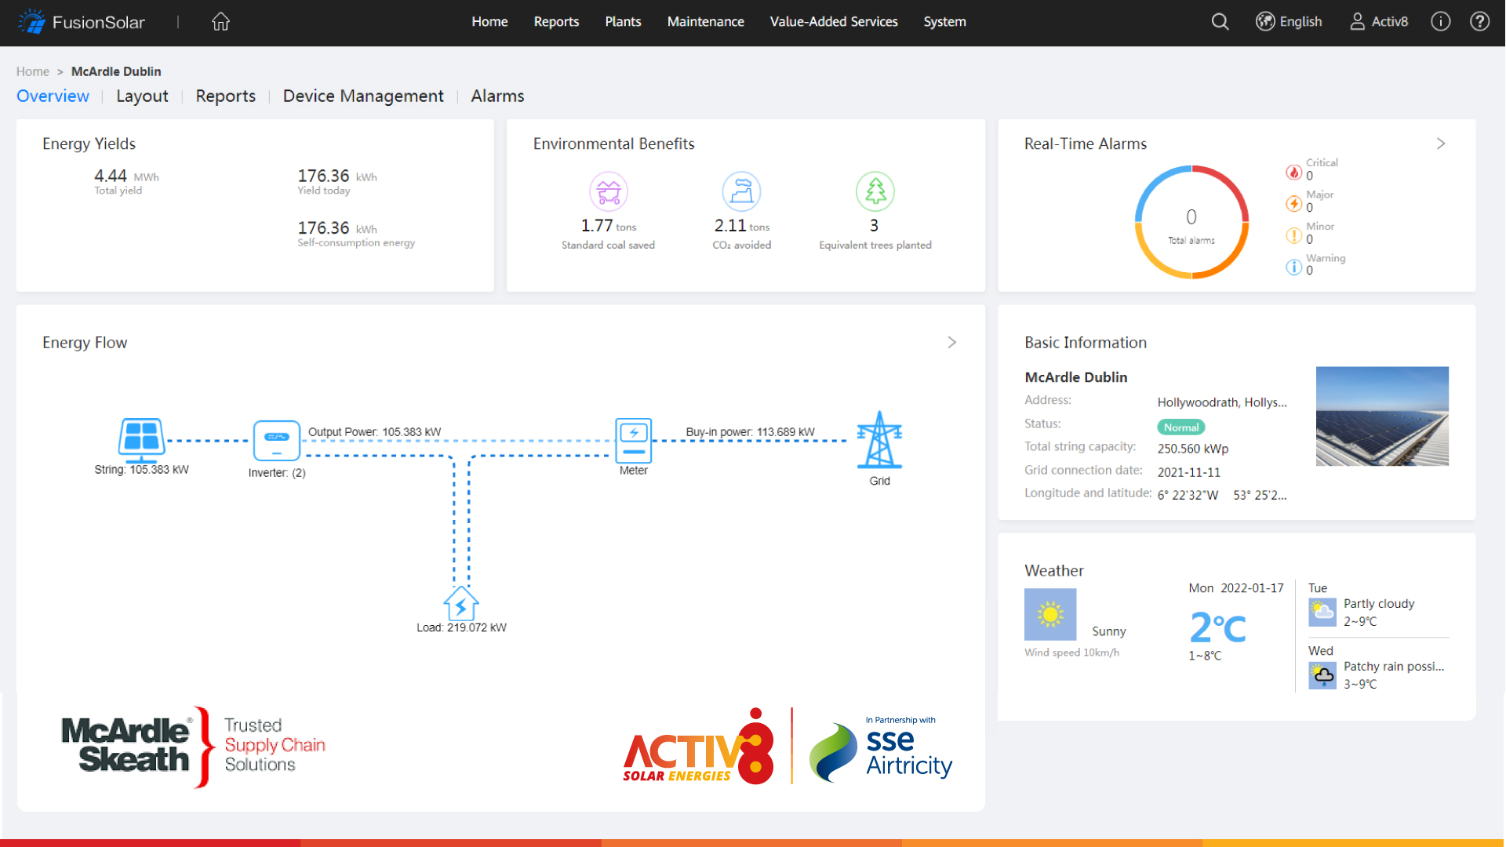Select the Grid tower icon
This screenshot has width=1506, height=847.
point(879,440)
